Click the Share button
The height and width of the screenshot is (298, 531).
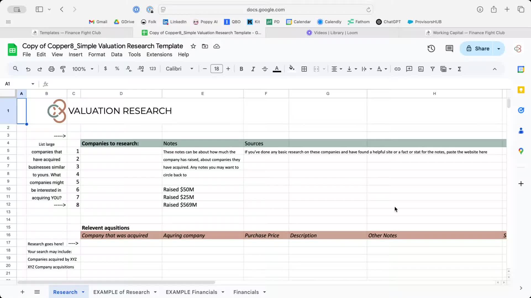tap(478, 49)
